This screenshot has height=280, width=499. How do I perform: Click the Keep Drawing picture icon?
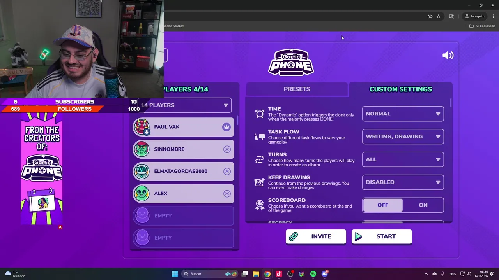(260, 182)
